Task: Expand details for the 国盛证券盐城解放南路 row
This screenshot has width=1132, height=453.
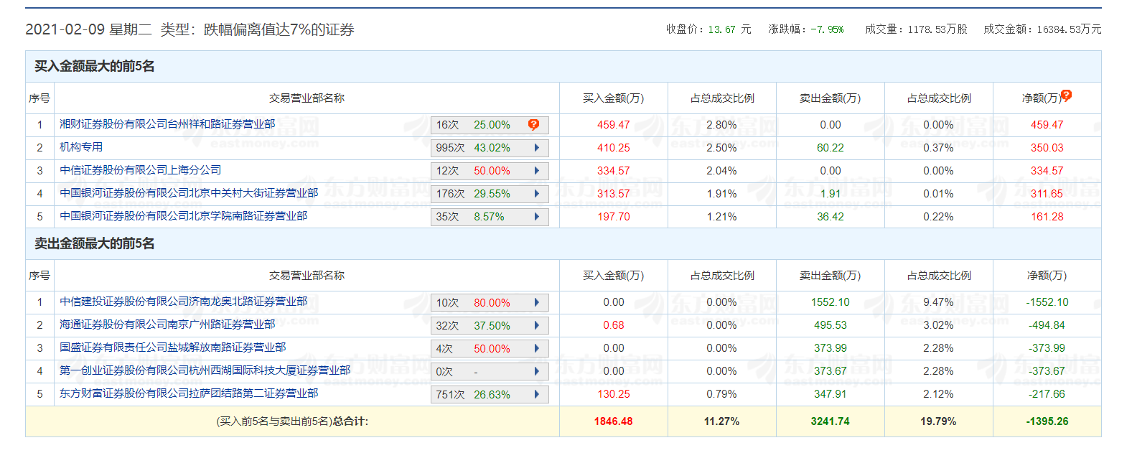Action: 536,349
